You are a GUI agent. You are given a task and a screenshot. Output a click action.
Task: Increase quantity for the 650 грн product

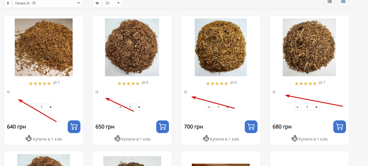139,107
